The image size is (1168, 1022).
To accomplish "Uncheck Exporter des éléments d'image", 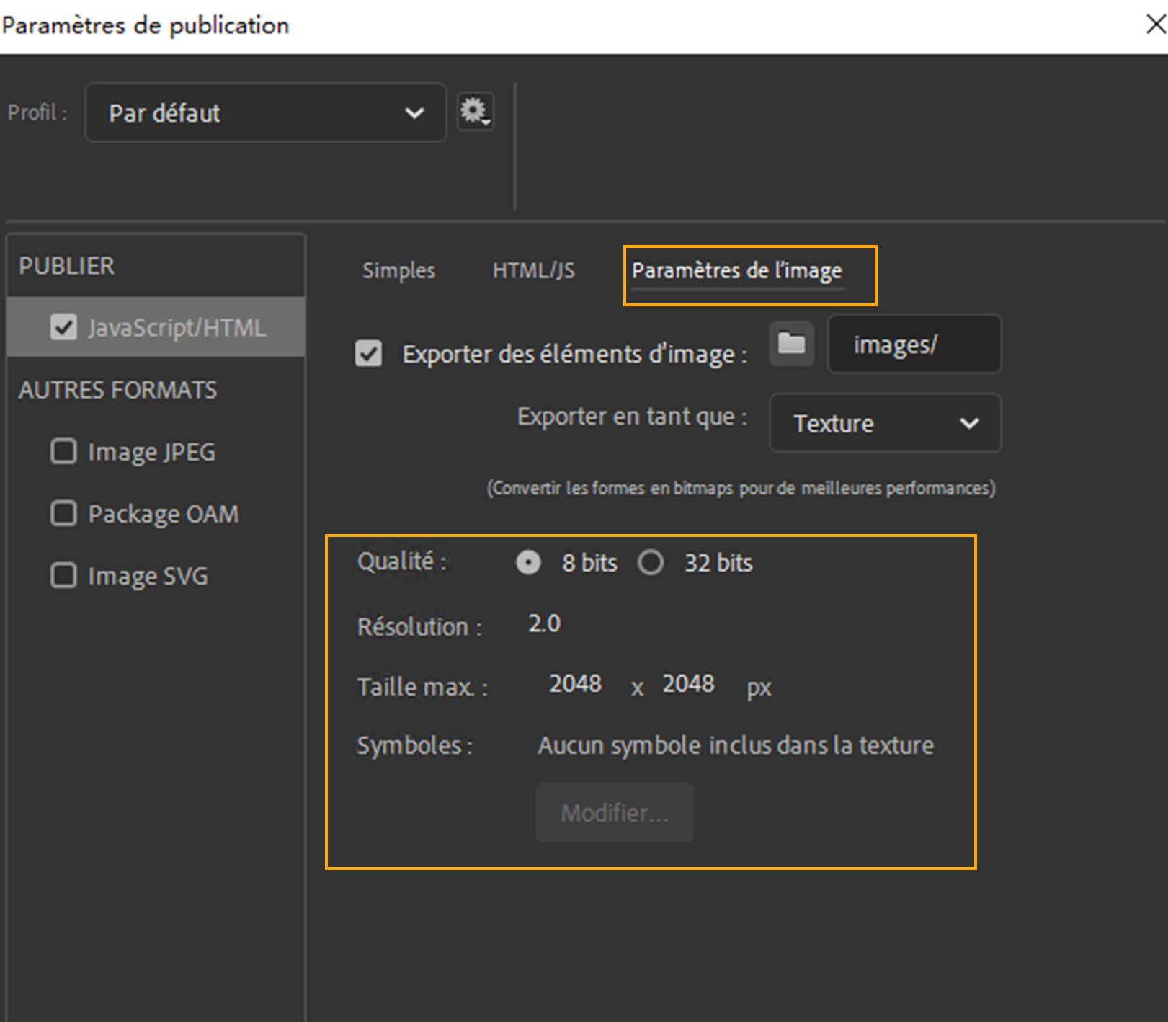I will tap(368, 354).
